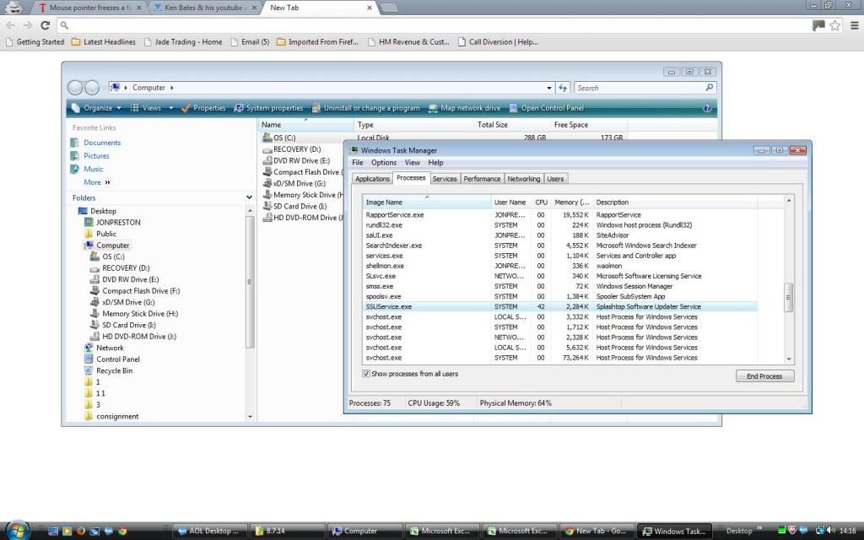864x540 pixels.
Task: Open the Explorer address bar history dropdown
Action: pos(548,88)
